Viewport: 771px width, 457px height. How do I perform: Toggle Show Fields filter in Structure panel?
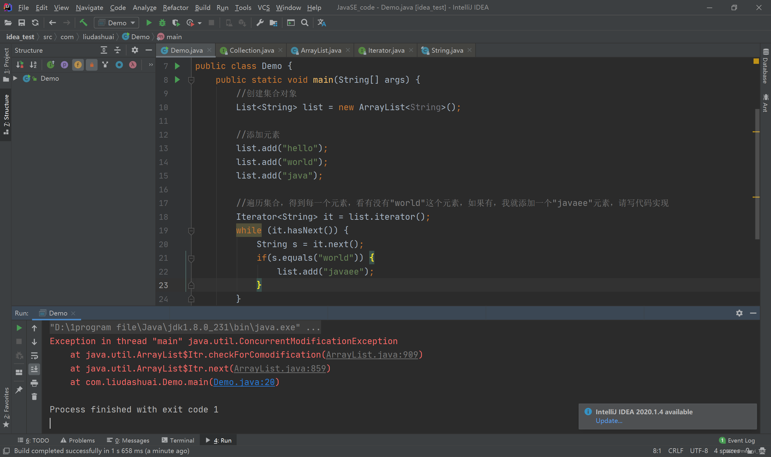(x=78, y=65)
